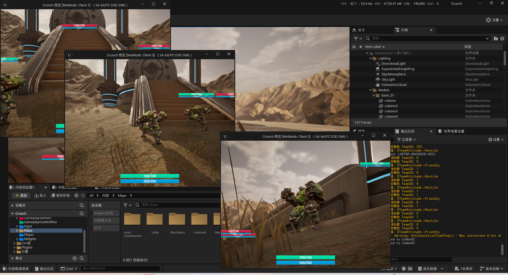This screenshot has width=508, height=275.
Task: Open top-right editor 设置 menu
Action: point(494,20)
